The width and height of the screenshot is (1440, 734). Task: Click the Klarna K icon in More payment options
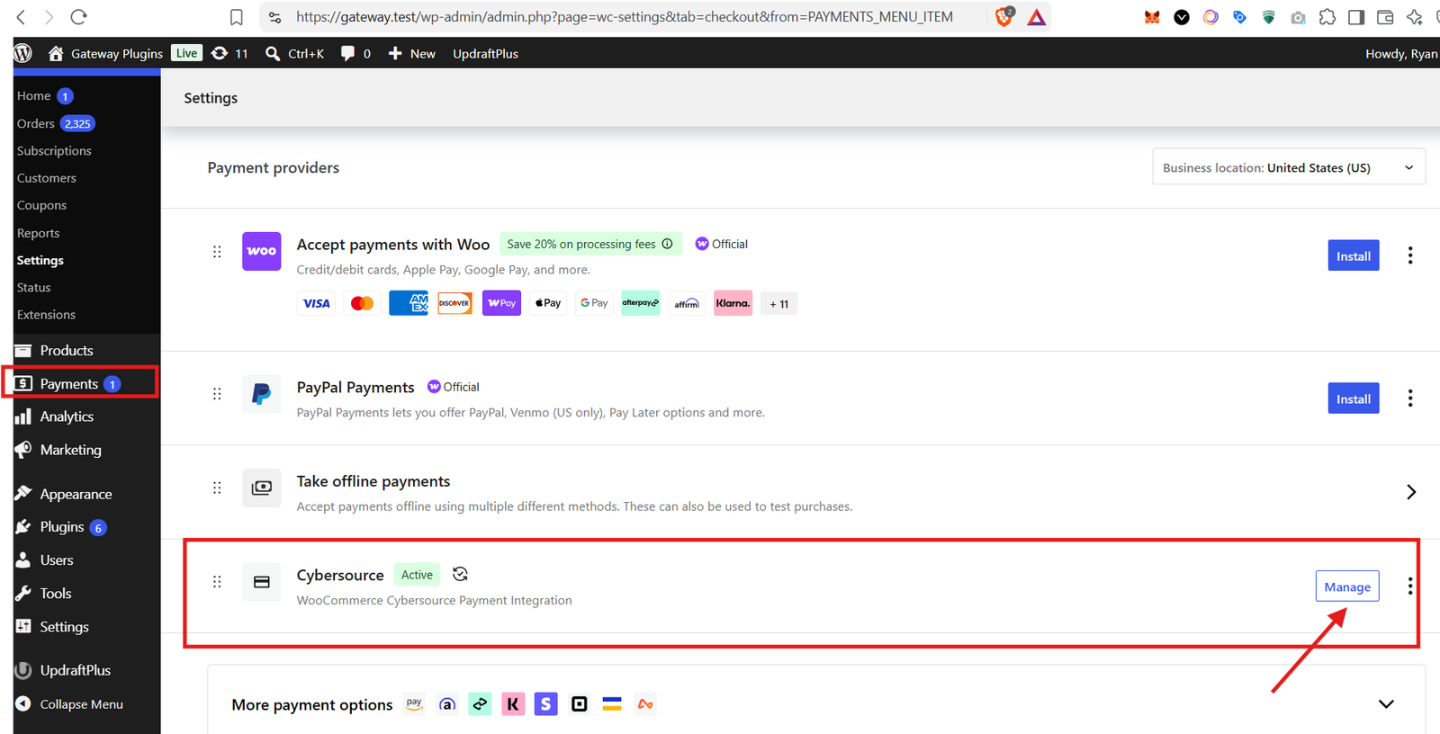[513, 704]
